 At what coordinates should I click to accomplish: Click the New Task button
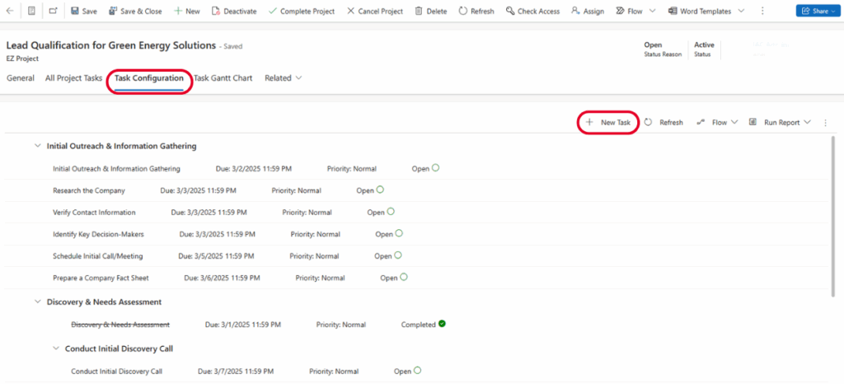(x=608, y=123)
